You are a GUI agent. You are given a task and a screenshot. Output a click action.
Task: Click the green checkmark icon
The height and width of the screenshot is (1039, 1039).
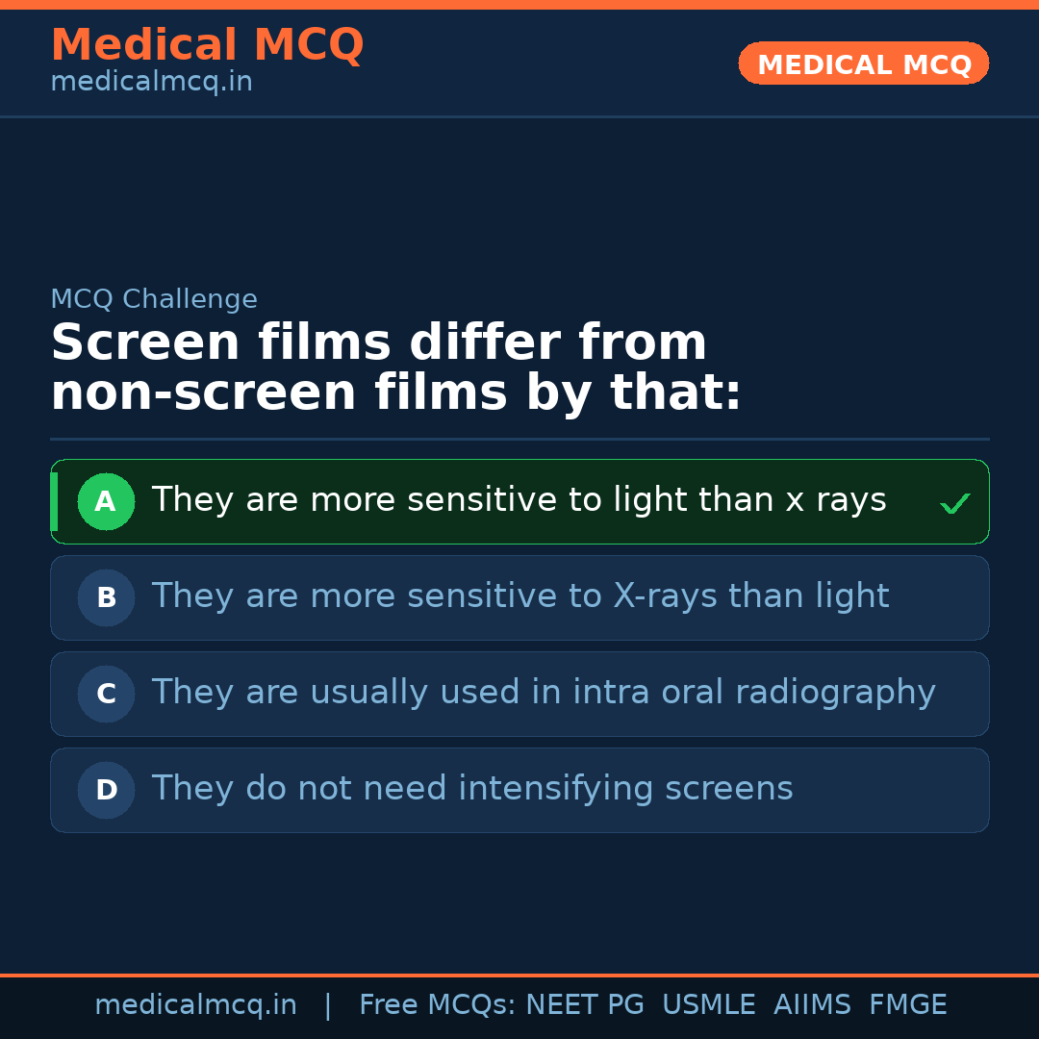954,503
